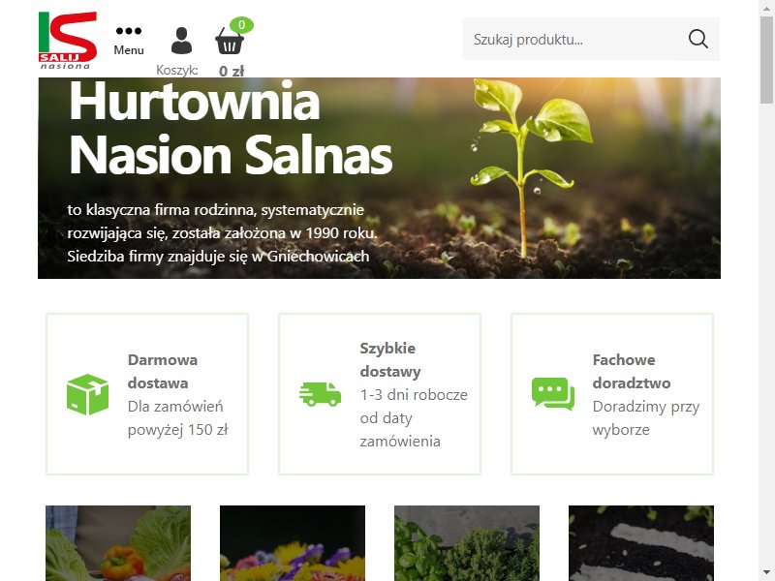The height and width of the screenshot is (581, 775).
Task: Click the green cart count badge
Action: click(241, 25)
